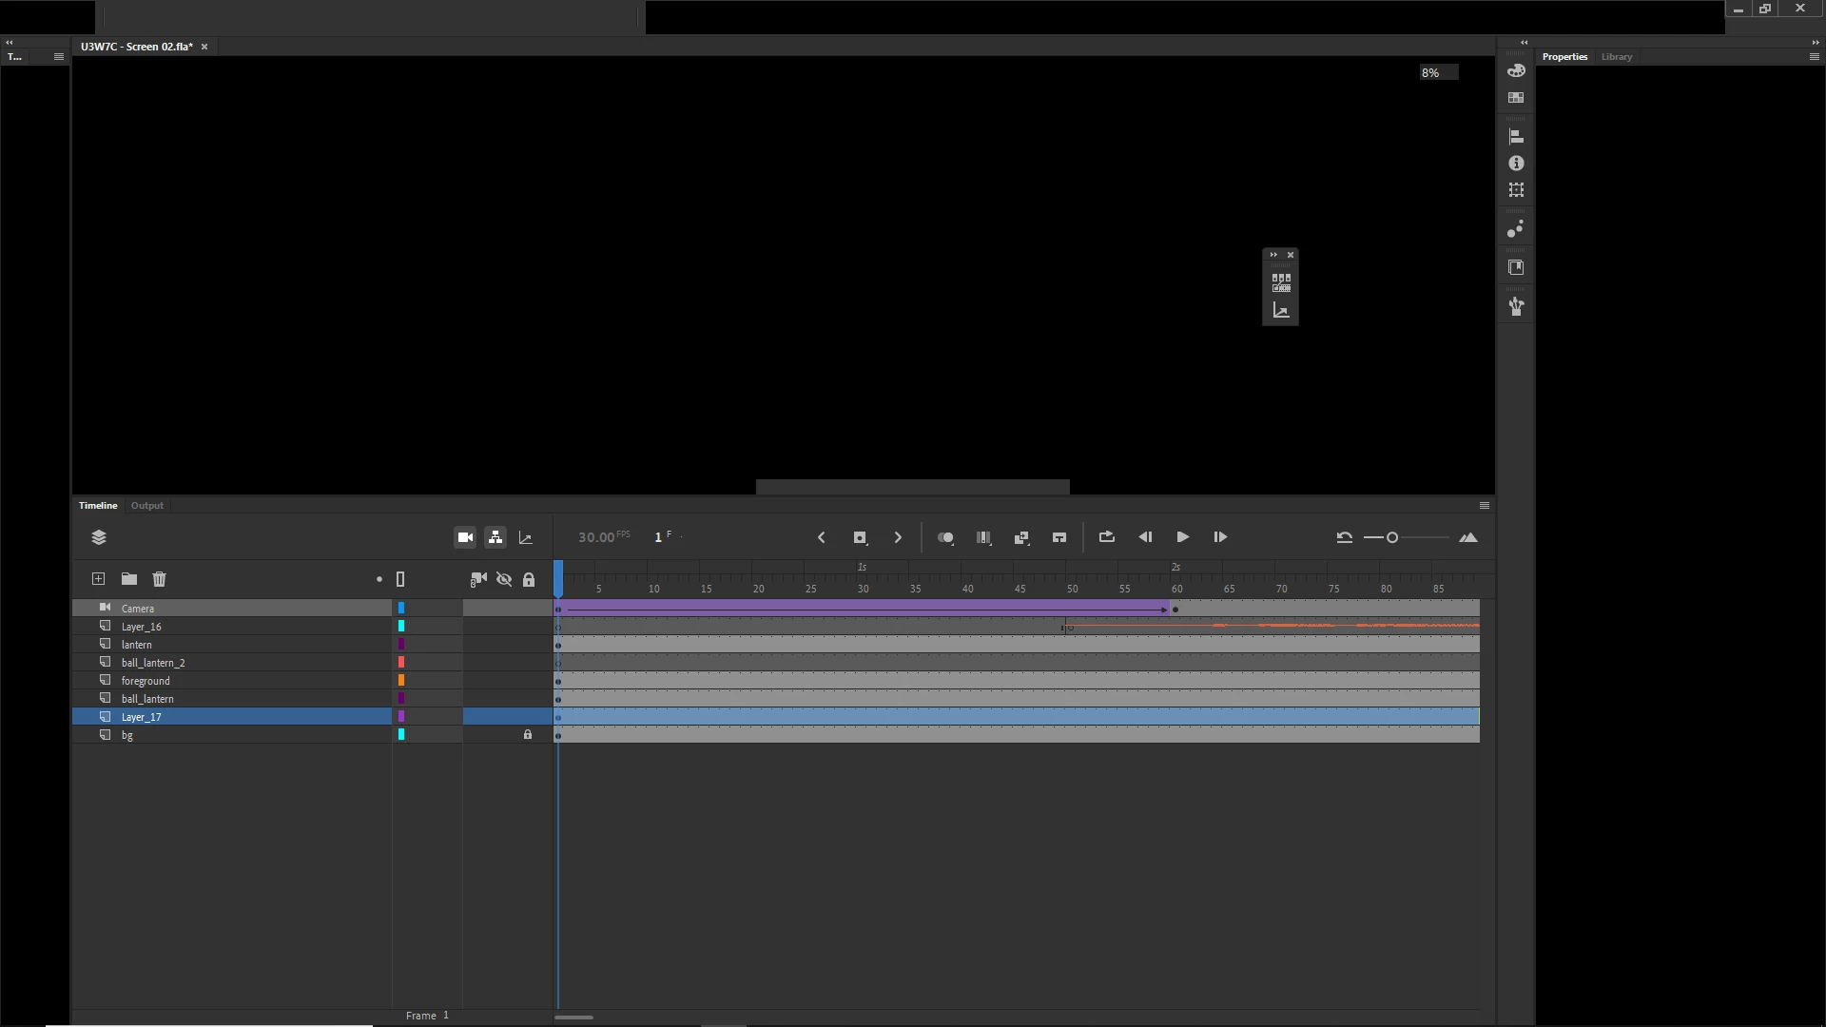The image size is (1826, 1027).
Task: Switch to the Library tab
Action: (x=1616, y=57)
